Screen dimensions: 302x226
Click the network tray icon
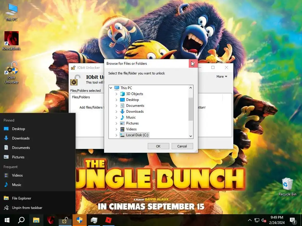coord(257,220)
